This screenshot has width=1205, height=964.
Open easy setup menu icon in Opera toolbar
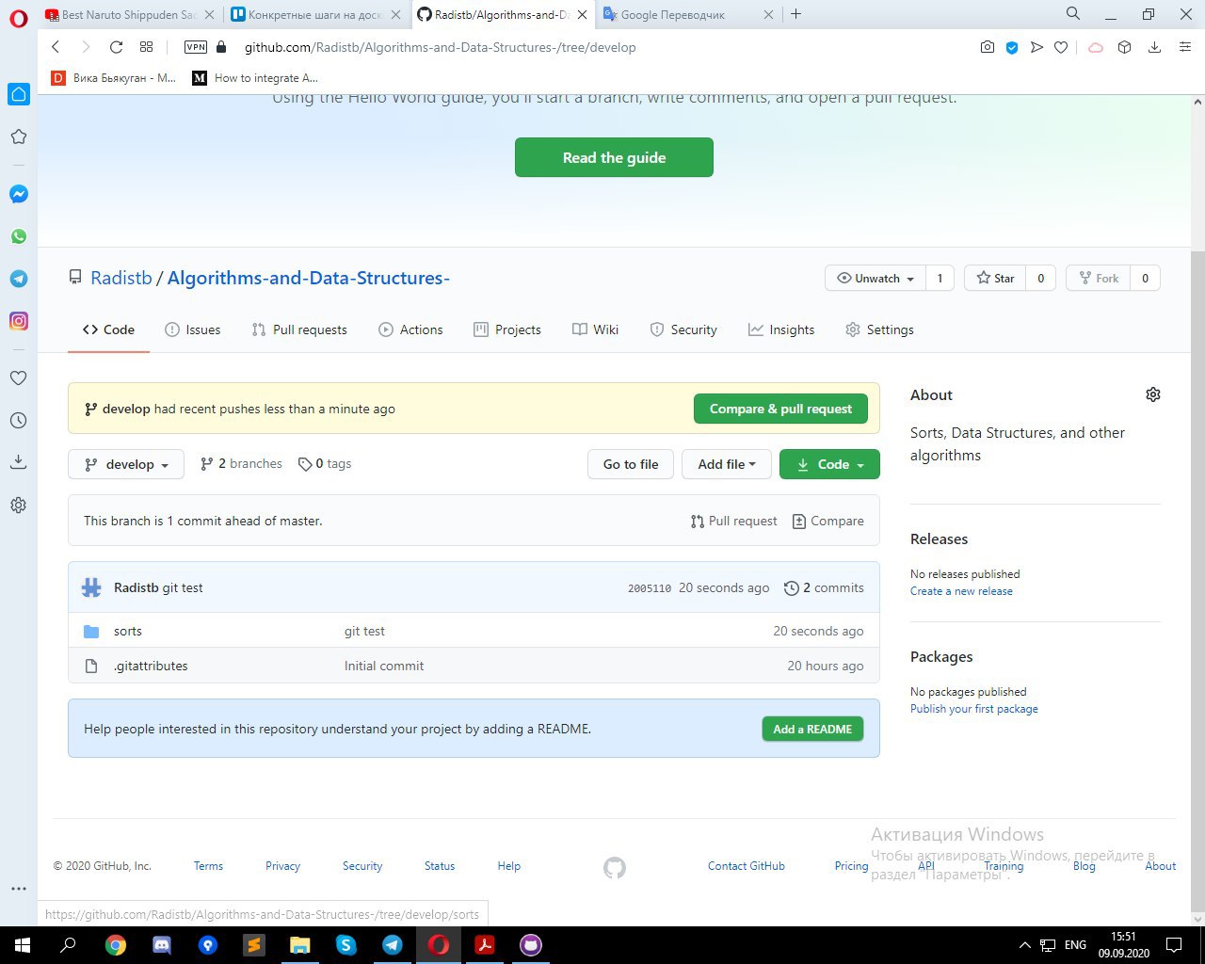point(1185,47)
